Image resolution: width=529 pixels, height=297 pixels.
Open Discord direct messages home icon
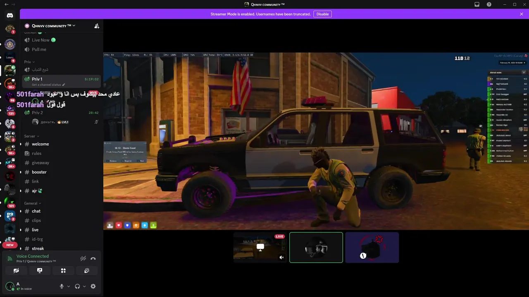(x=10, y=15)
